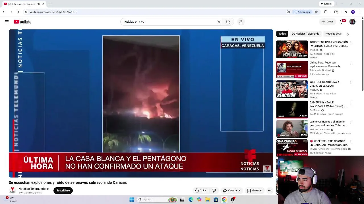Open options for 'URGENTE - EXPLOSIONES' video
The image size is (364, 204).
351,141
